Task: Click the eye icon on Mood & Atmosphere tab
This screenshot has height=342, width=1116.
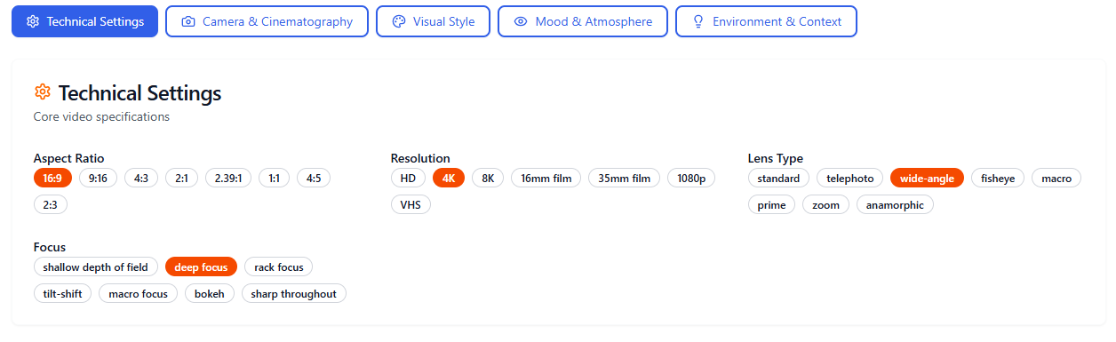Action: pyautogui.click(x=521, y=21)
